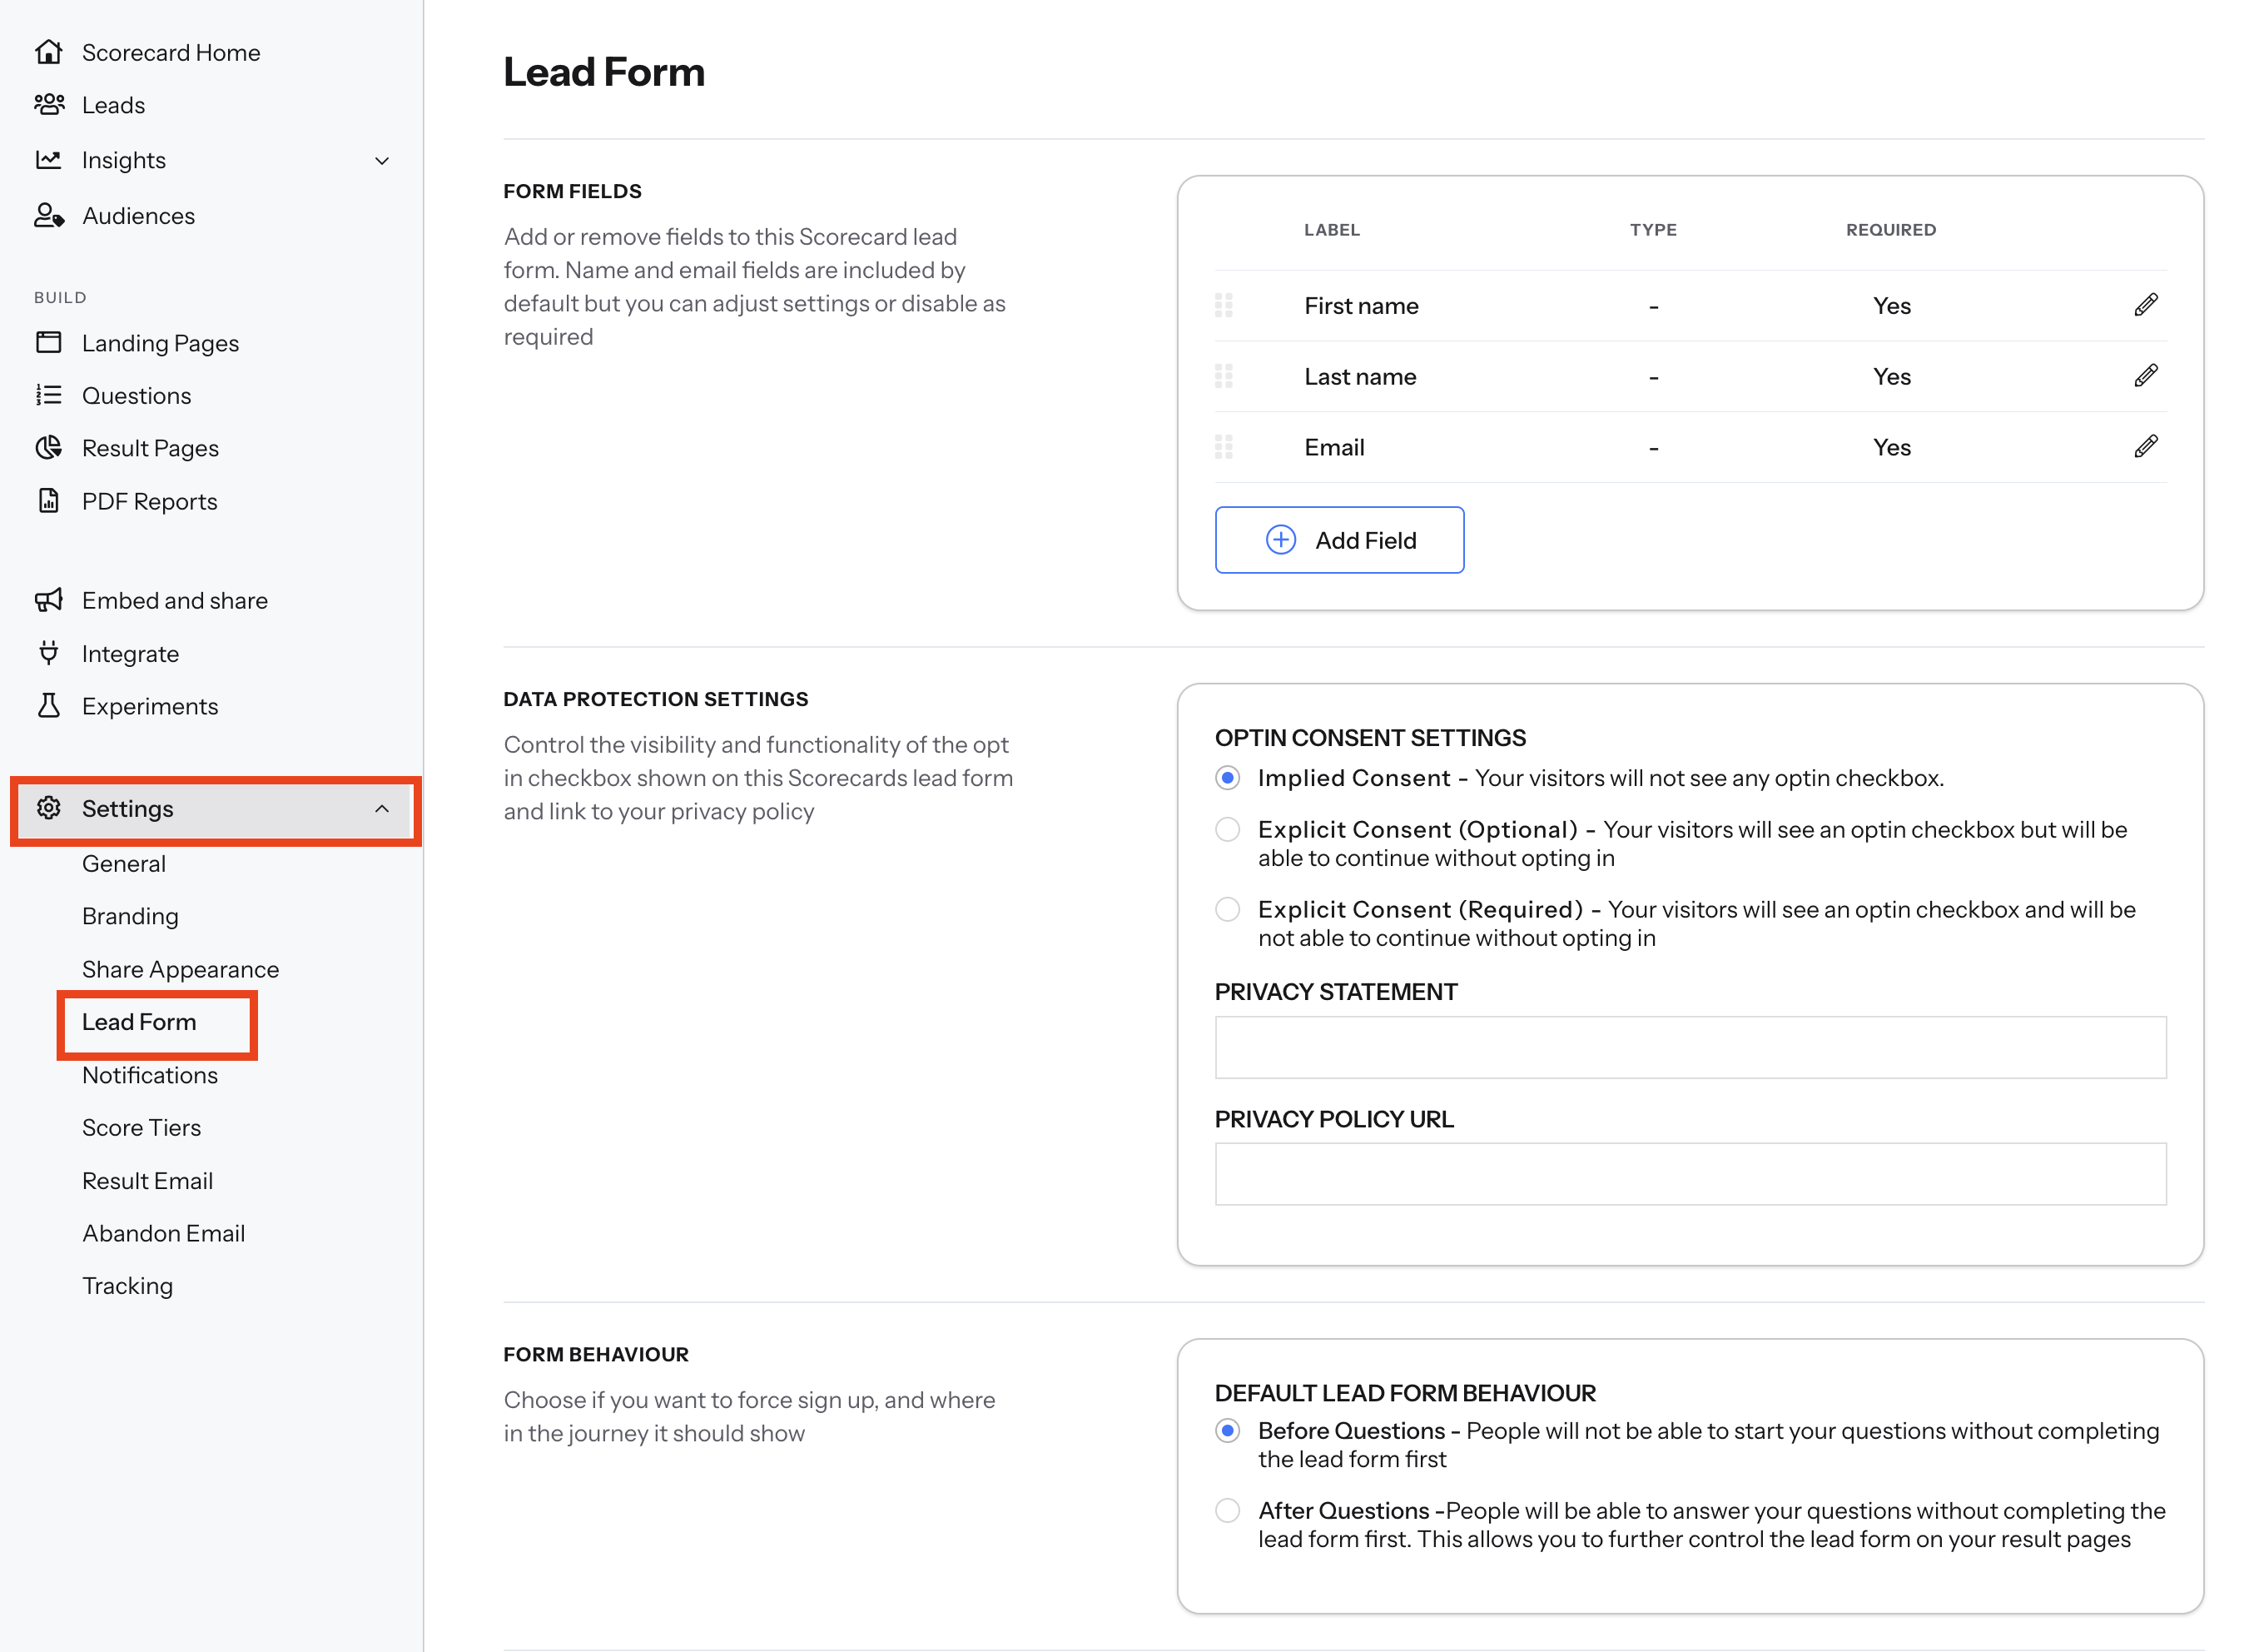Click the PDF Reports document icon
This screenshot has height=1652, width=2254.
pos(48,501)
